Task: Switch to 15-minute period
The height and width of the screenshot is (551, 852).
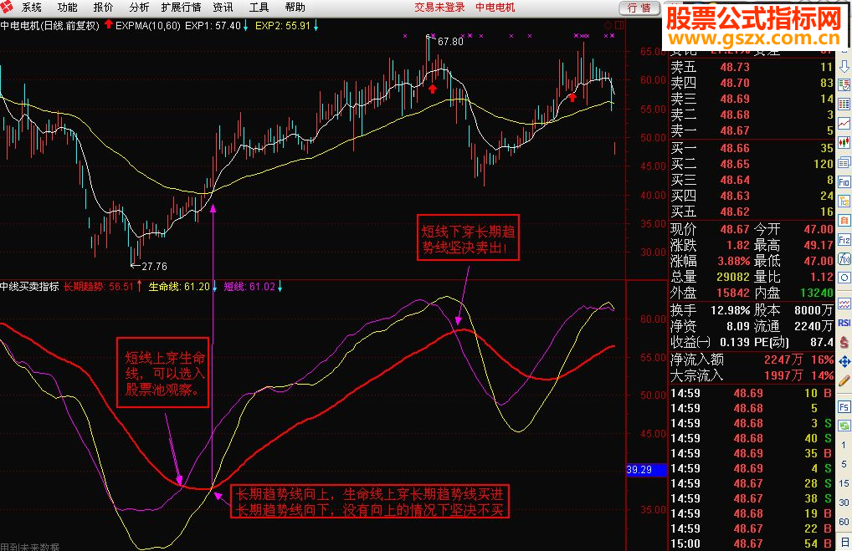Action: pyautogui.click(x=844, y=483)
